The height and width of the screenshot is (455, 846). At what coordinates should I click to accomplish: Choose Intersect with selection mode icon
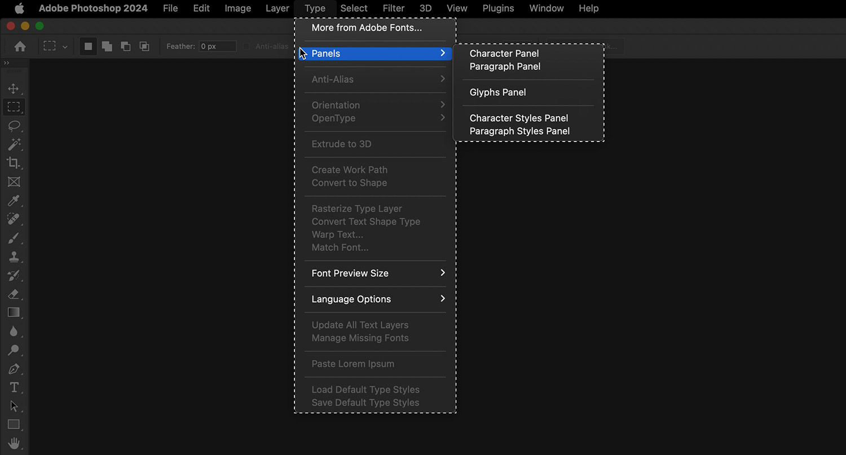[x=144, y=46]
